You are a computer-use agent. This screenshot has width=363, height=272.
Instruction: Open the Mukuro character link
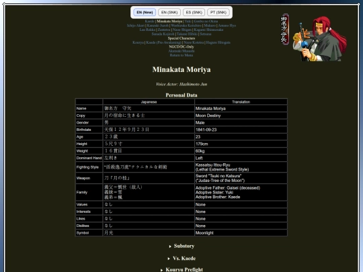point(210,26)
